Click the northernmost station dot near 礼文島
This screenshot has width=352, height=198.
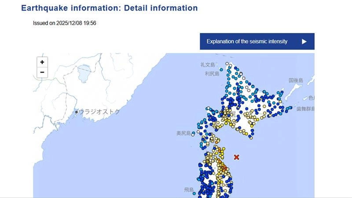click(227, 64)
